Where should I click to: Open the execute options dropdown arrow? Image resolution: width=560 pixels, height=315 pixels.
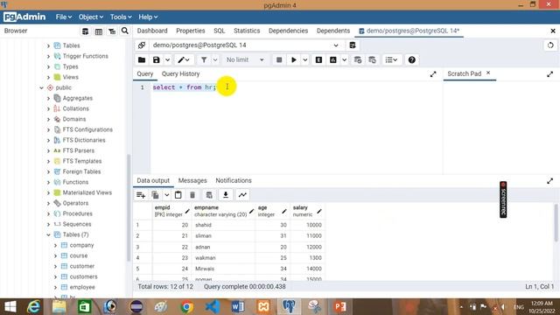click(305, 60)
